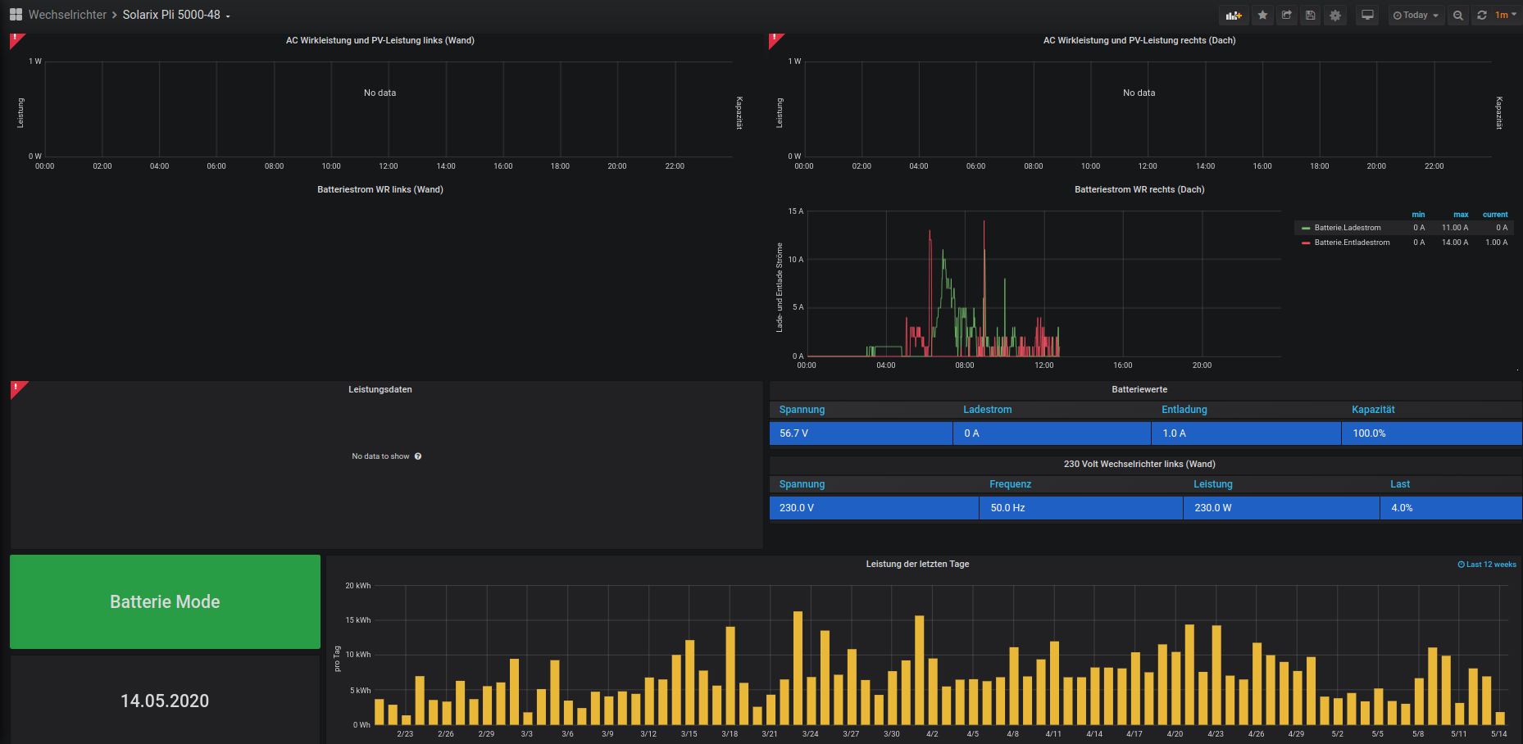The width and height of the screenshot is (1523, 744).
Task: Zoom out the time range
Action: click(x=1457, y=15)
